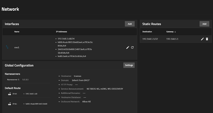
Task: Sort static routes by Destination column
Action: click(x=147, y=32)
